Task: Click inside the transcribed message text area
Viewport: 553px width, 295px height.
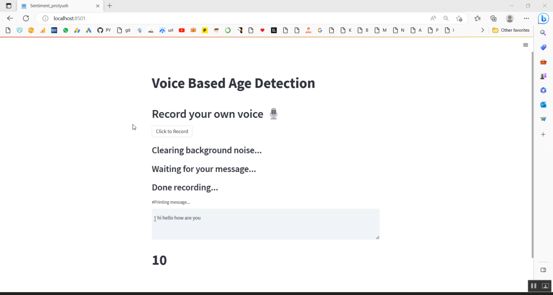Action: 265,224
